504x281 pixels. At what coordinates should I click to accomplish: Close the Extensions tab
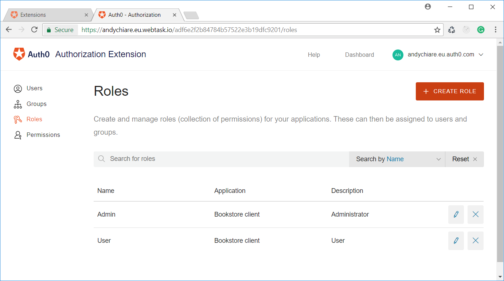click(86, 15)
